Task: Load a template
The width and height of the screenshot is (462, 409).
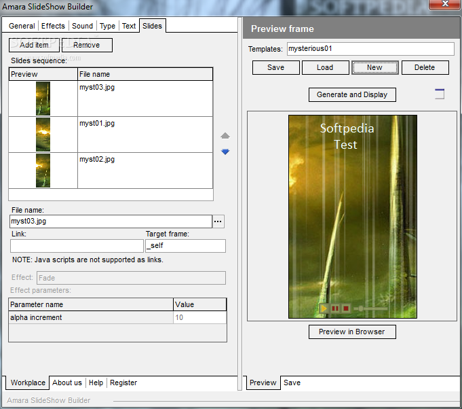Action: click(325, 67)
